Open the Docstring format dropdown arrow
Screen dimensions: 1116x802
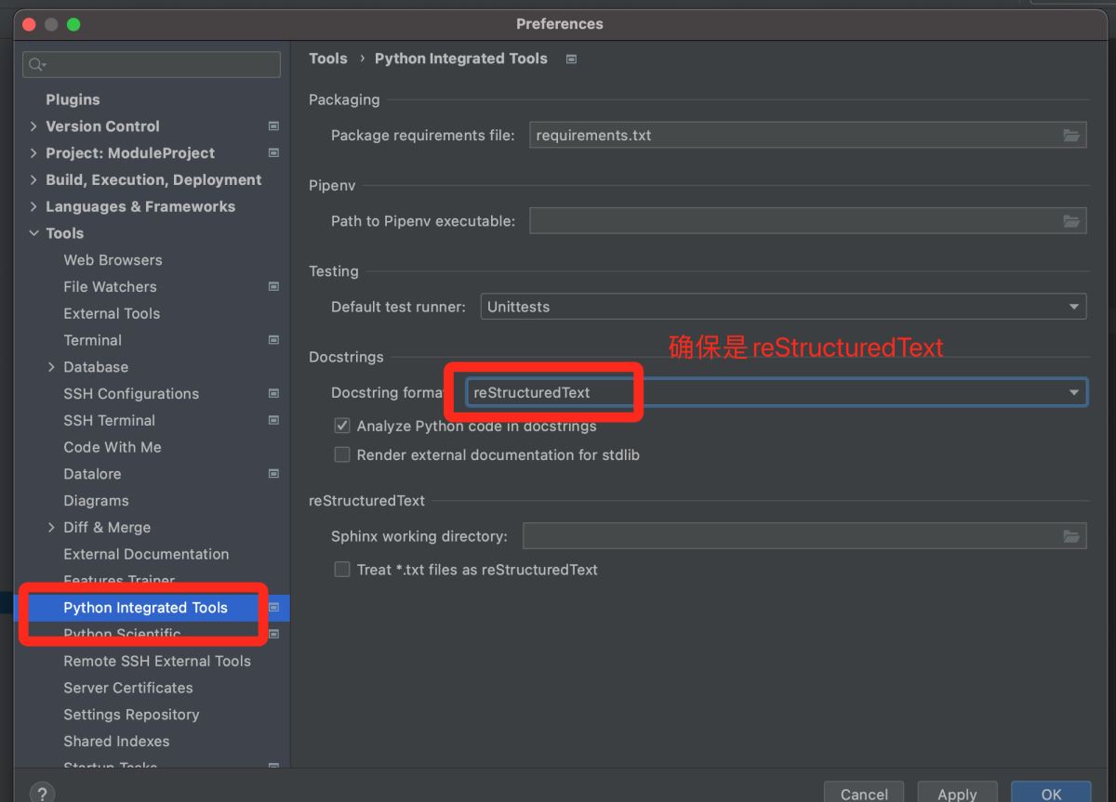1074,393
